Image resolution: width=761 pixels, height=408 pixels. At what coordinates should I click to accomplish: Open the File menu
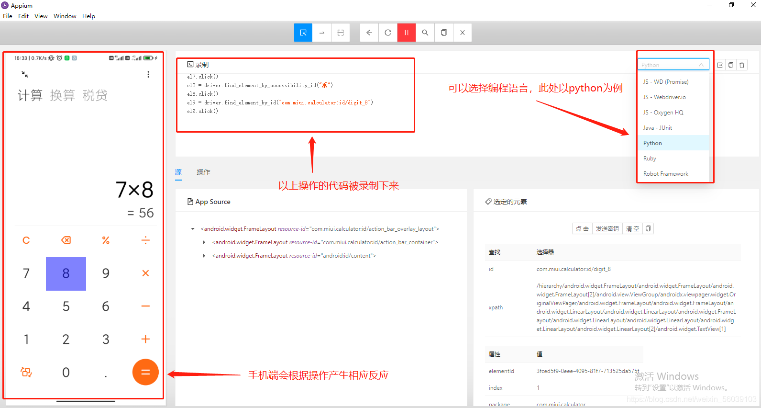coord(8,16)
